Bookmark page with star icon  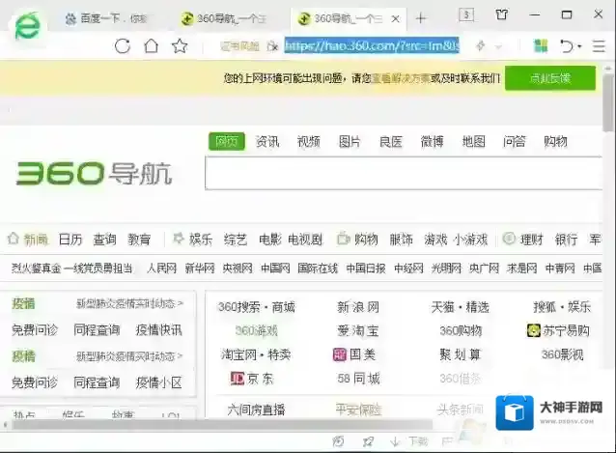pos(180,46)
